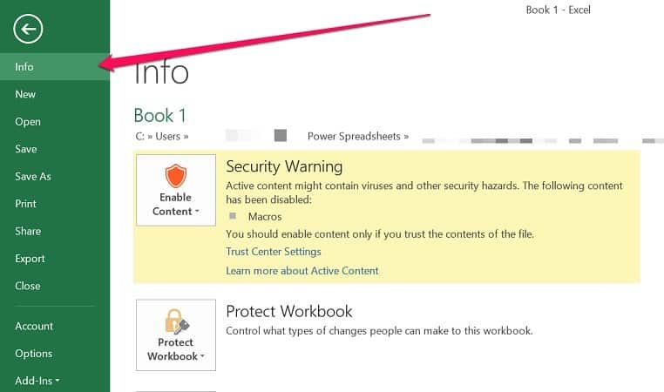Click the back arrow circle icon

tap(28, 30)
